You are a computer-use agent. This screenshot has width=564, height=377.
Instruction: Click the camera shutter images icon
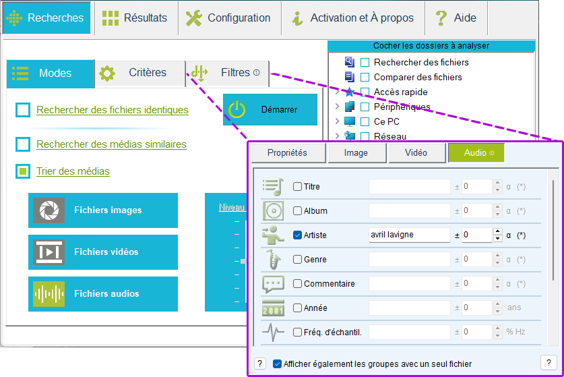coord(49,210)
